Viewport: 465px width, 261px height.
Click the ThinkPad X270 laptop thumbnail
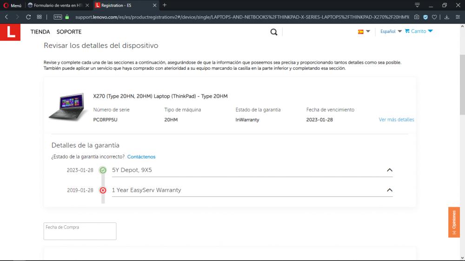68,107
